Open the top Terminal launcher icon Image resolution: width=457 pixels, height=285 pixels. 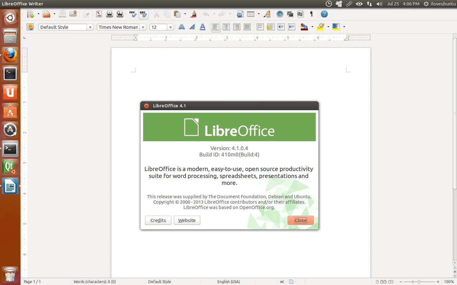10,74
